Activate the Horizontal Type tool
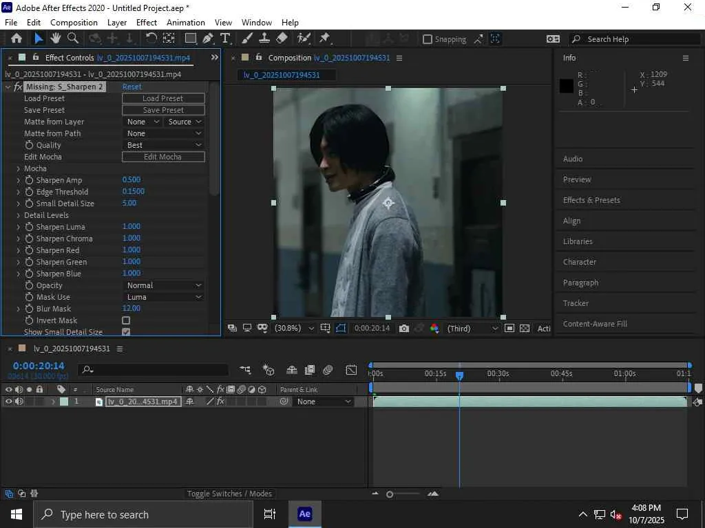The width and height of the screenshot is (705, 528). point(225,39)
